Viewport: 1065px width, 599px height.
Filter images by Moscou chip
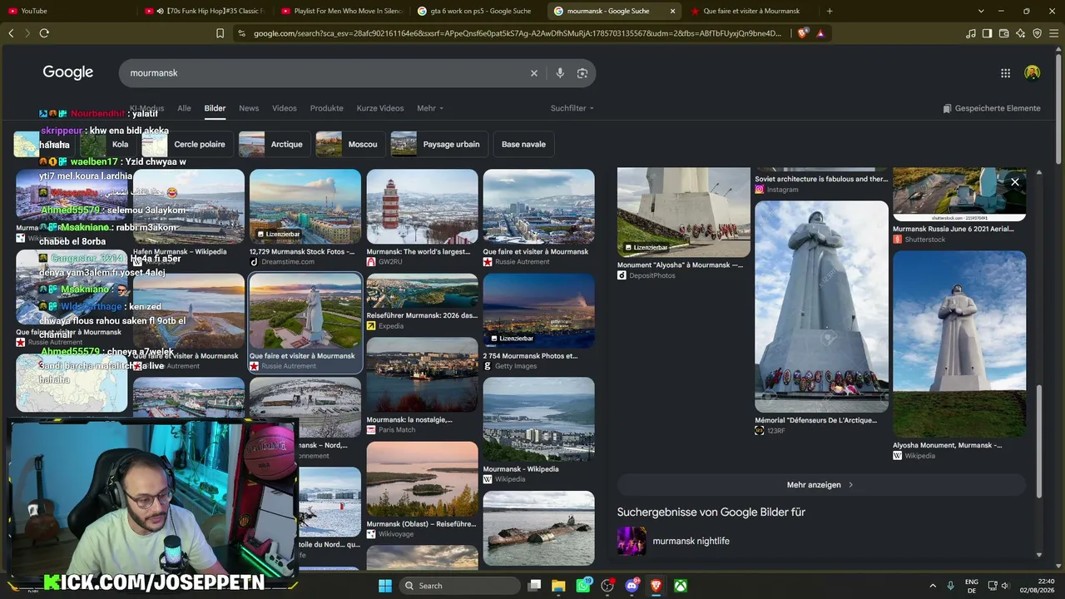350,144
